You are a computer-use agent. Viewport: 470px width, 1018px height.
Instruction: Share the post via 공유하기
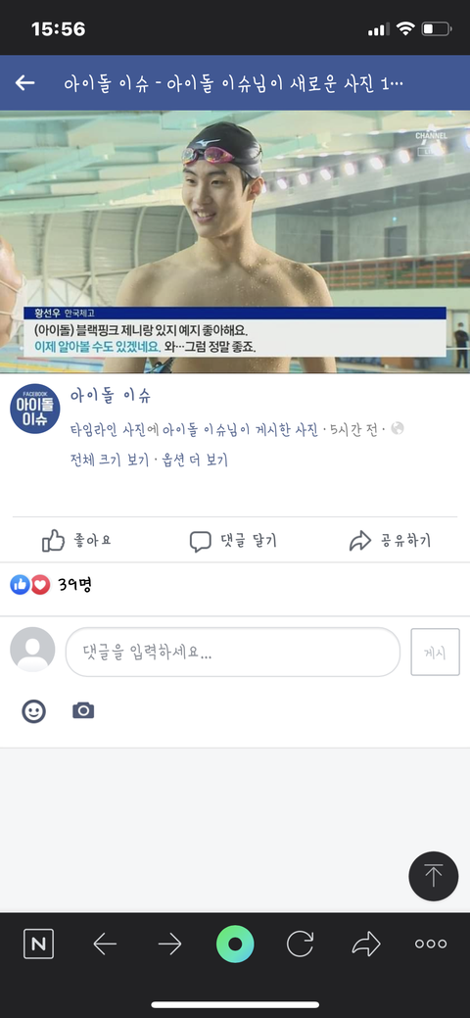390,541
